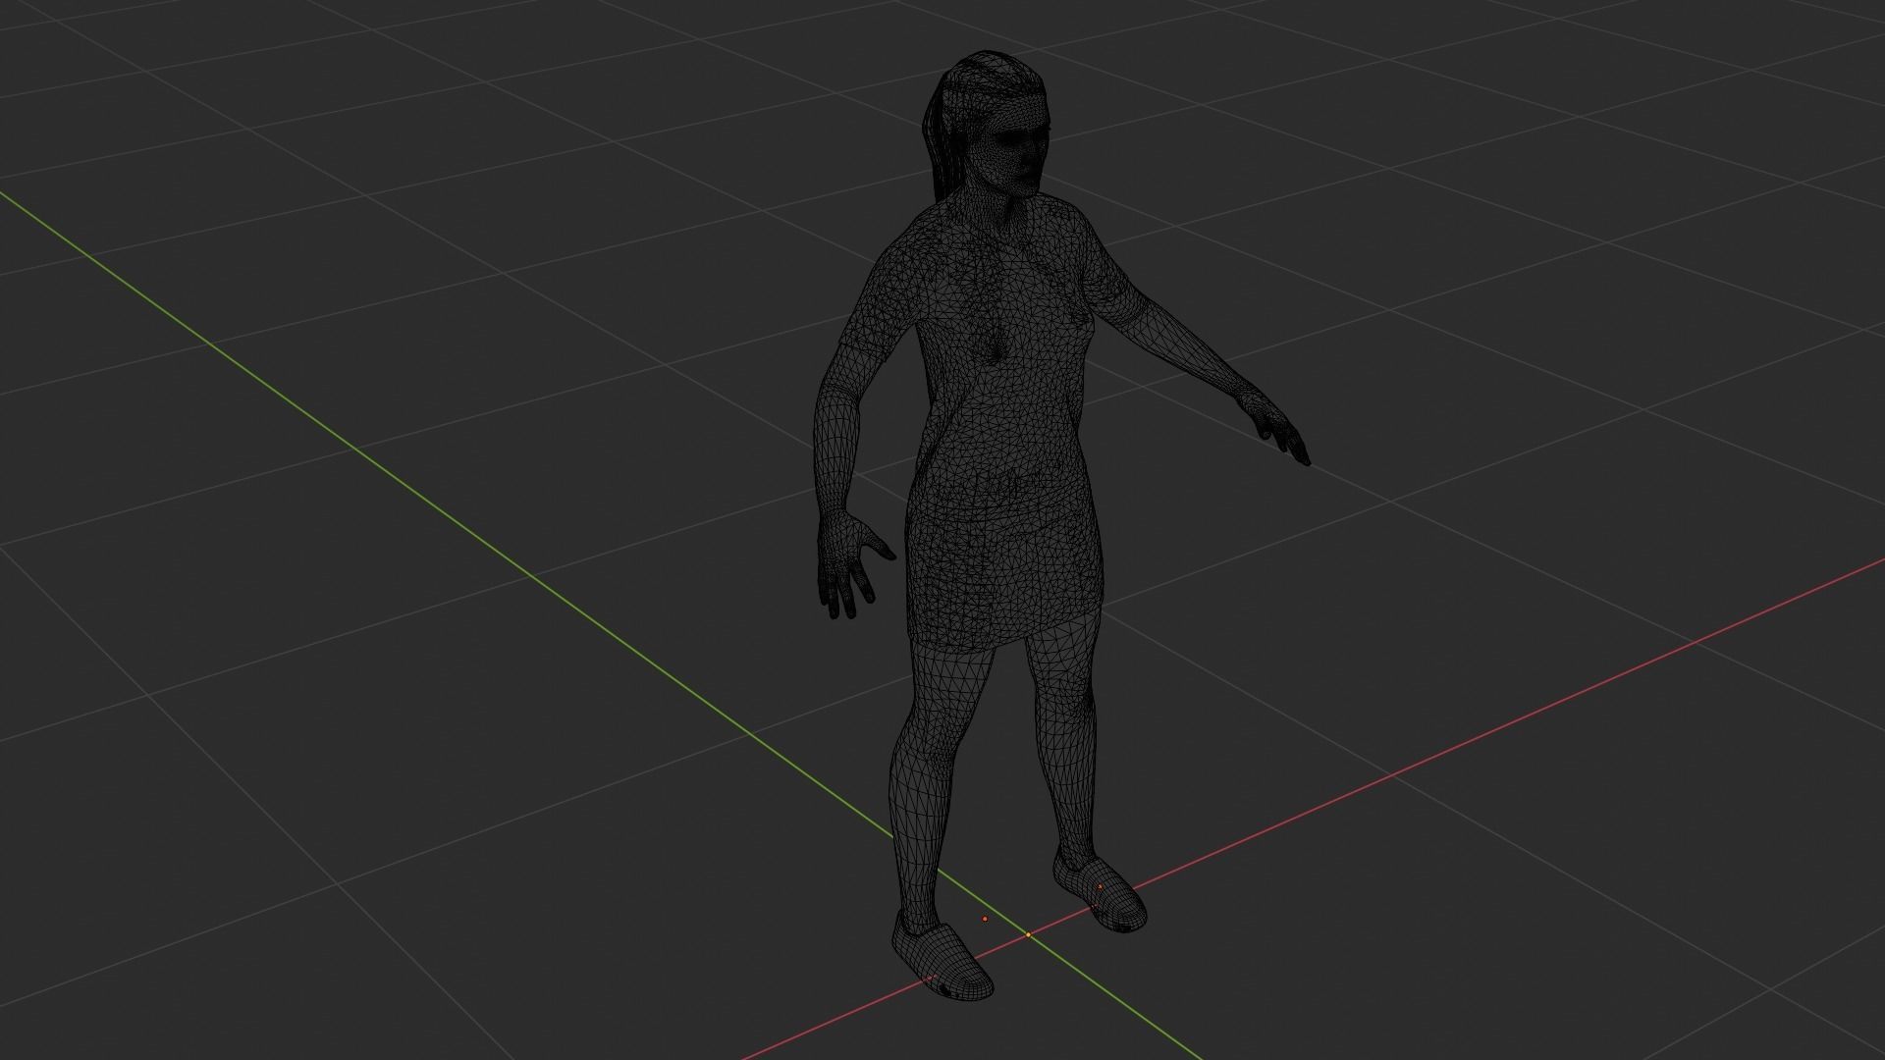This screenshot has width=1885, height=1060.
Task: Click the origin point at the axis intersection
Action: tap(1028, 934)
